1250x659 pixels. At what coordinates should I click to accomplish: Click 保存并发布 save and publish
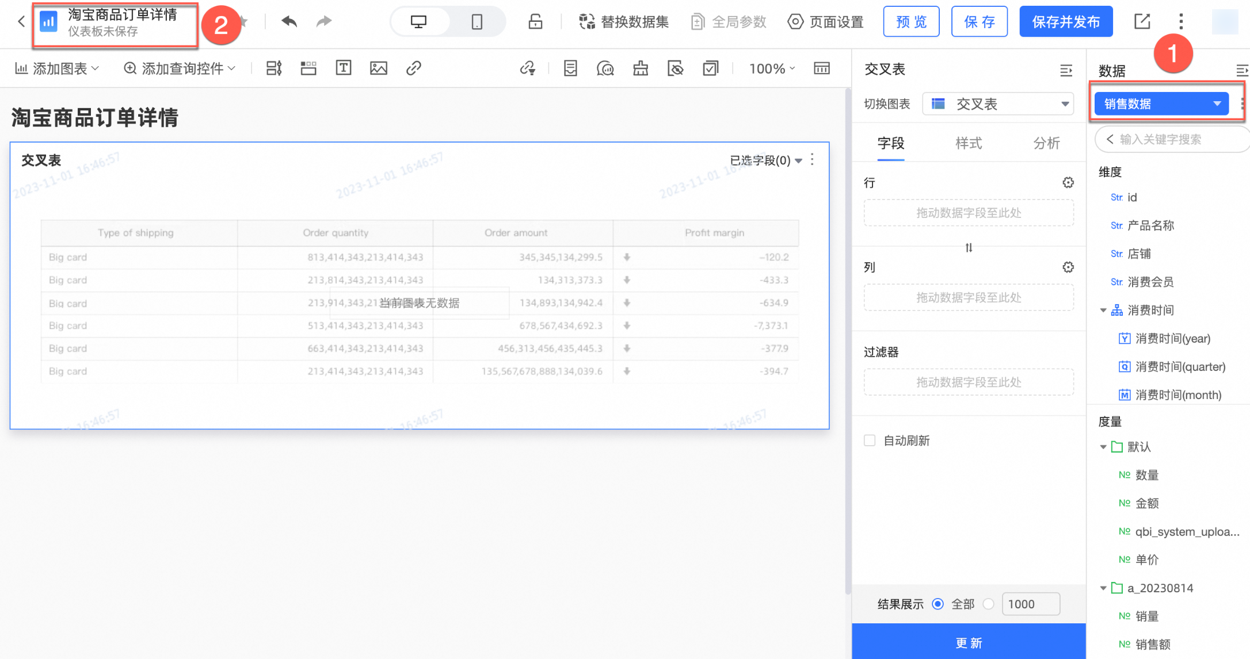[1066, 22]
